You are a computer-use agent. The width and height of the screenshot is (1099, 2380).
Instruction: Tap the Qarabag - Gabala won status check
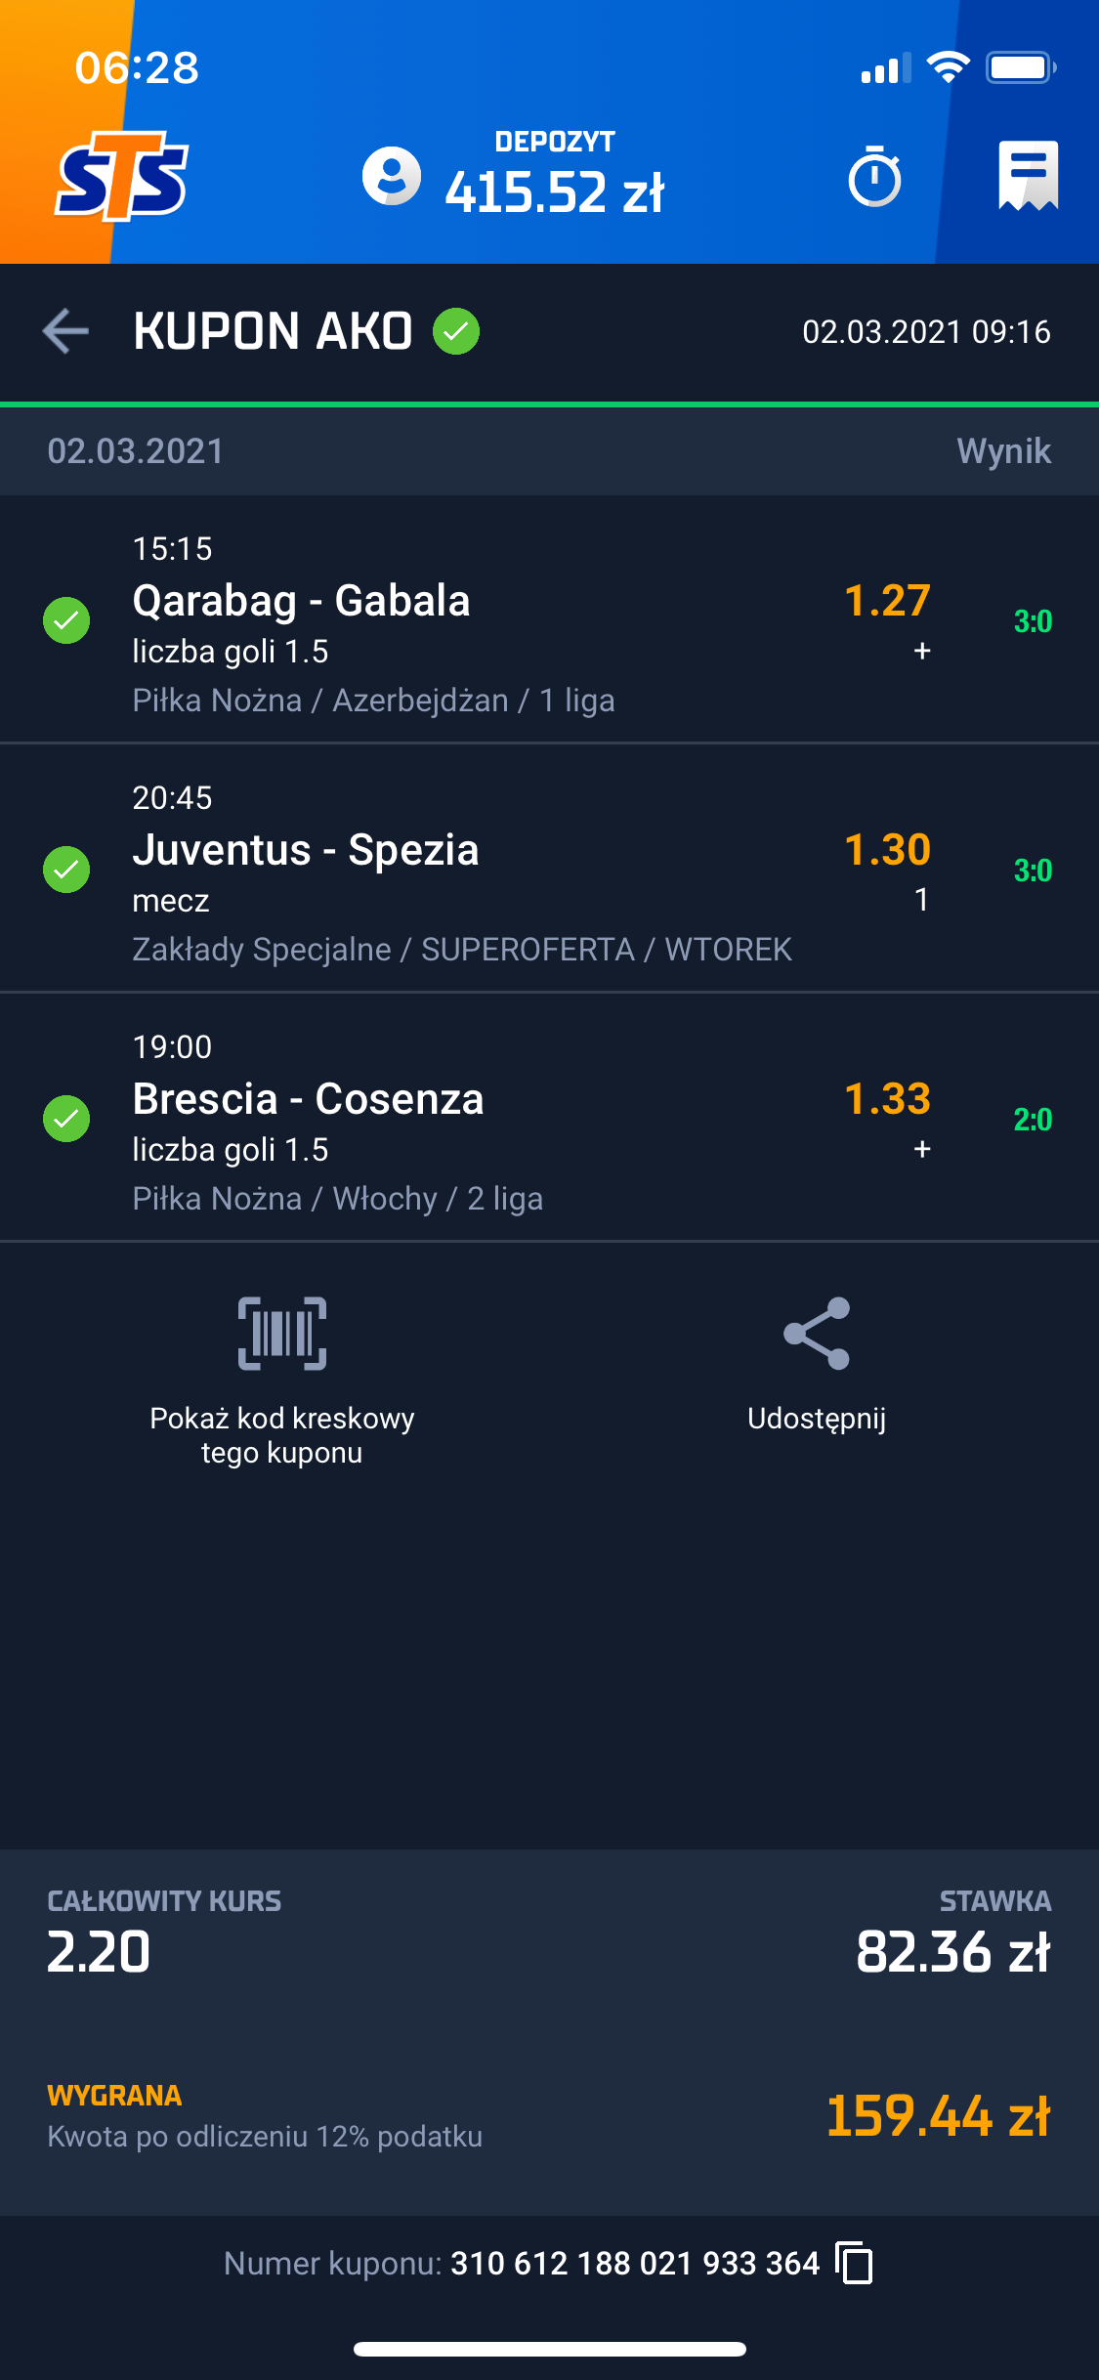pos(66,620)
